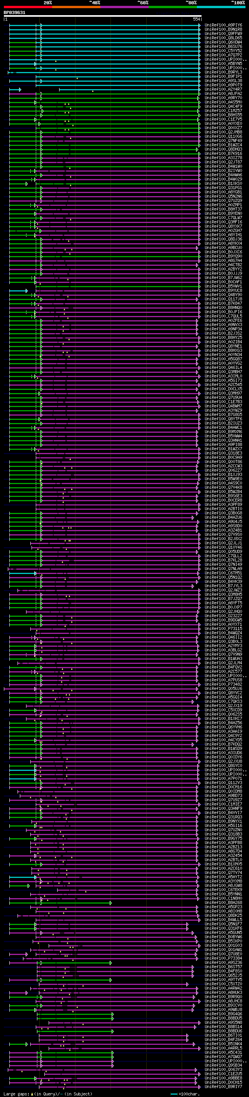Select hit label UniRef100_Q3MFI6
Viewport: 249px width, 1097px height.
click(223, 222)
